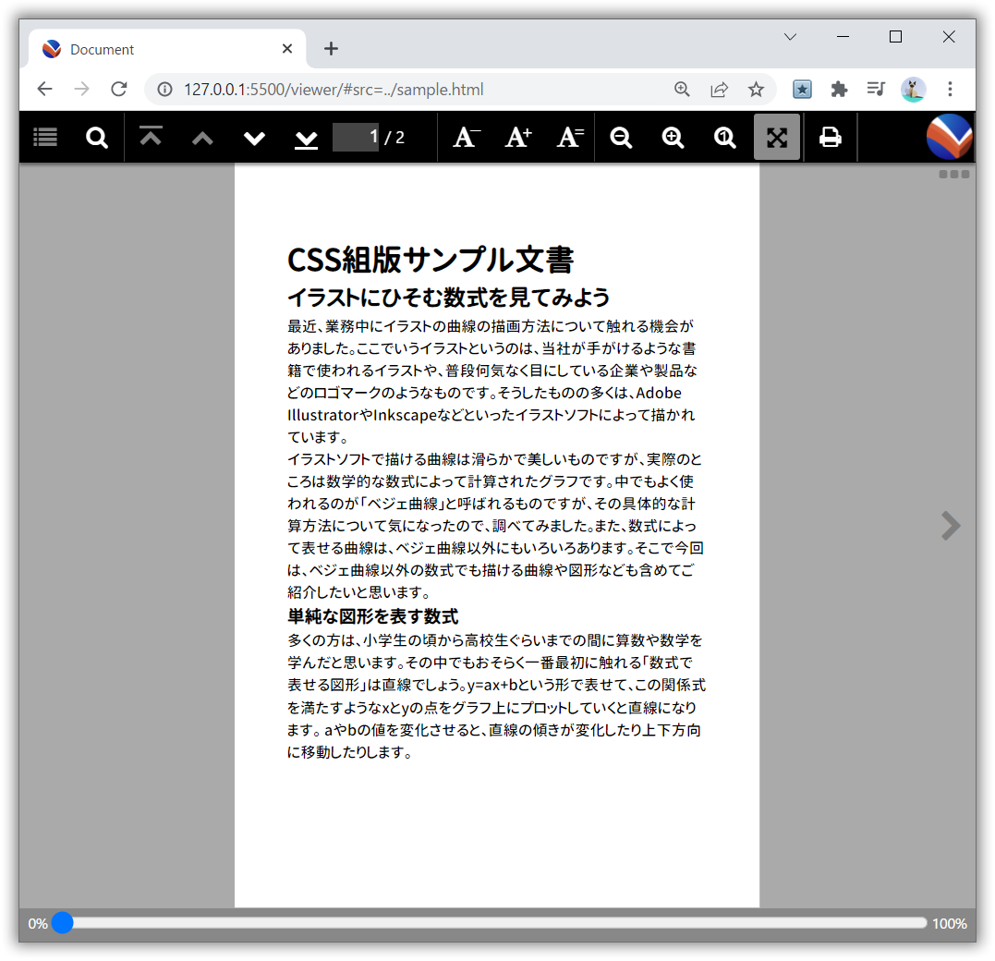Toggle the bookmark star for this page
The height and width of the screenshot is (961, 995).
pyautogui.click(x=757, y=90)
